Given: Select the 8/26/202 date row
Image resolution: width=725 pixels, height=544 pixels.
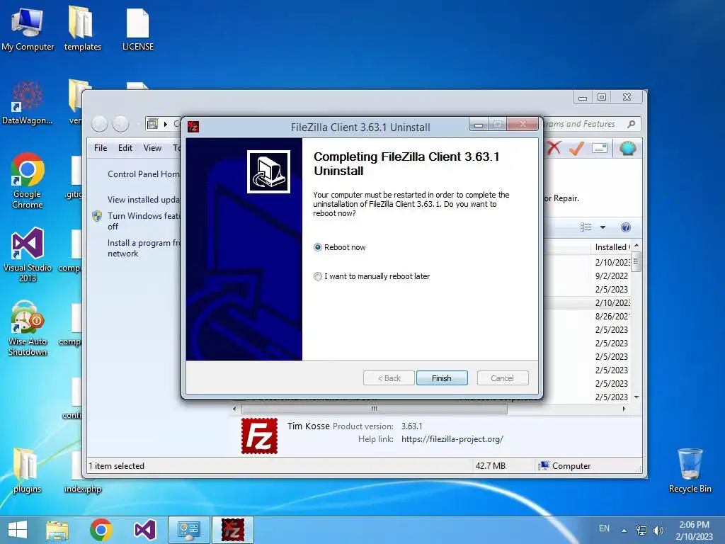Looking at the screenshot, I should 611,316.
